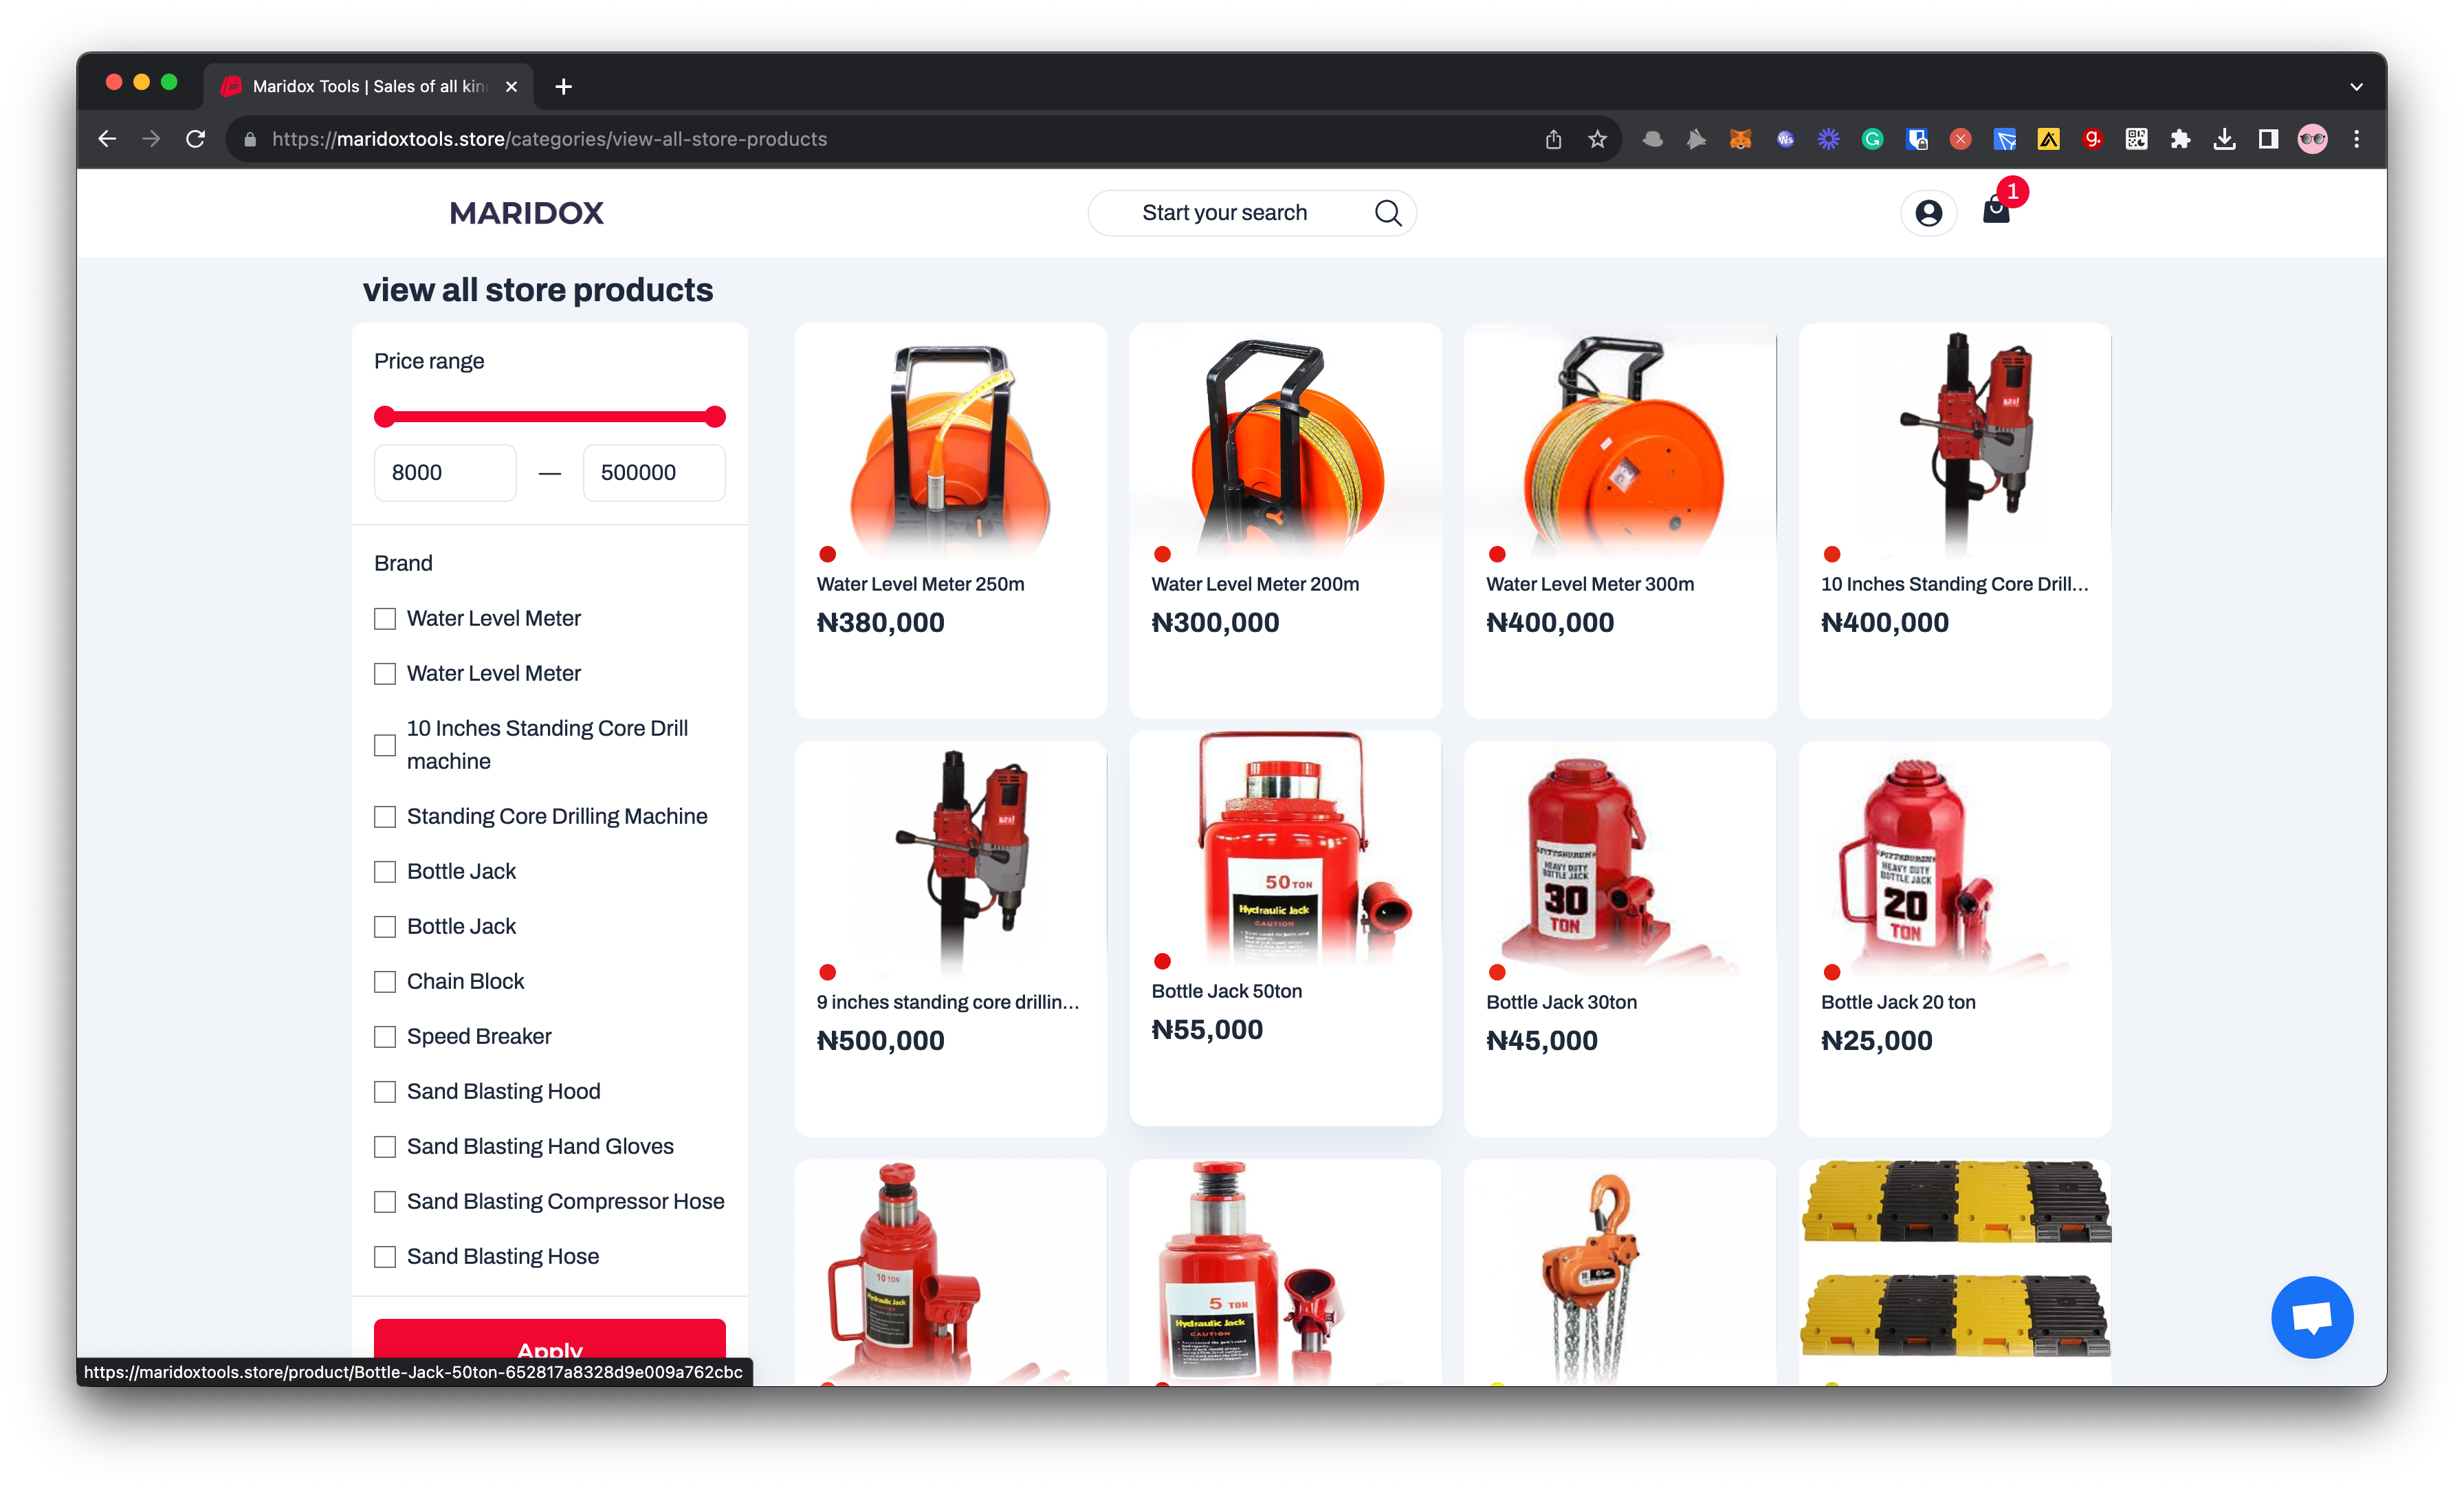Open the new tab plus button
This screenshot has width=2464, height=1488.
coord(563,87)
